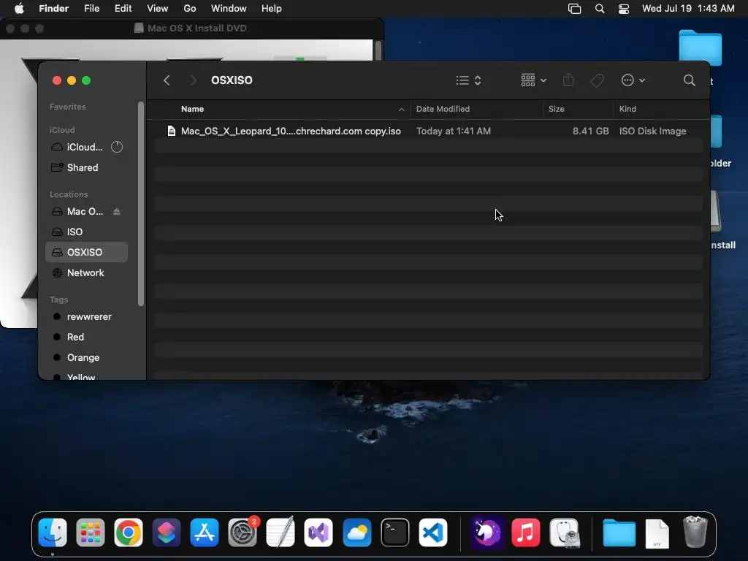The image size is (748, 561).
Task: Open the Edit menu
Action: (123, 8)
